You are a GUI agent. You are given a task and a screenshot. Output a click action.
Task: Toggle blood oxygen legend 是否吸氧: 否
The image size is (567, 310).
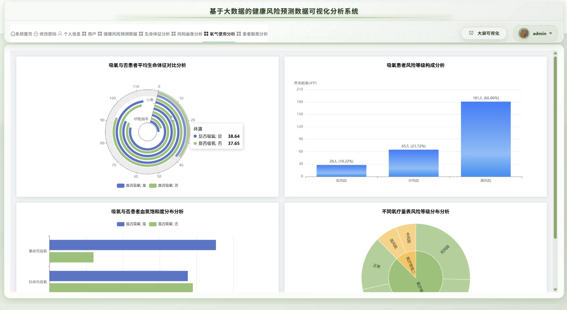tap(164, 224)
